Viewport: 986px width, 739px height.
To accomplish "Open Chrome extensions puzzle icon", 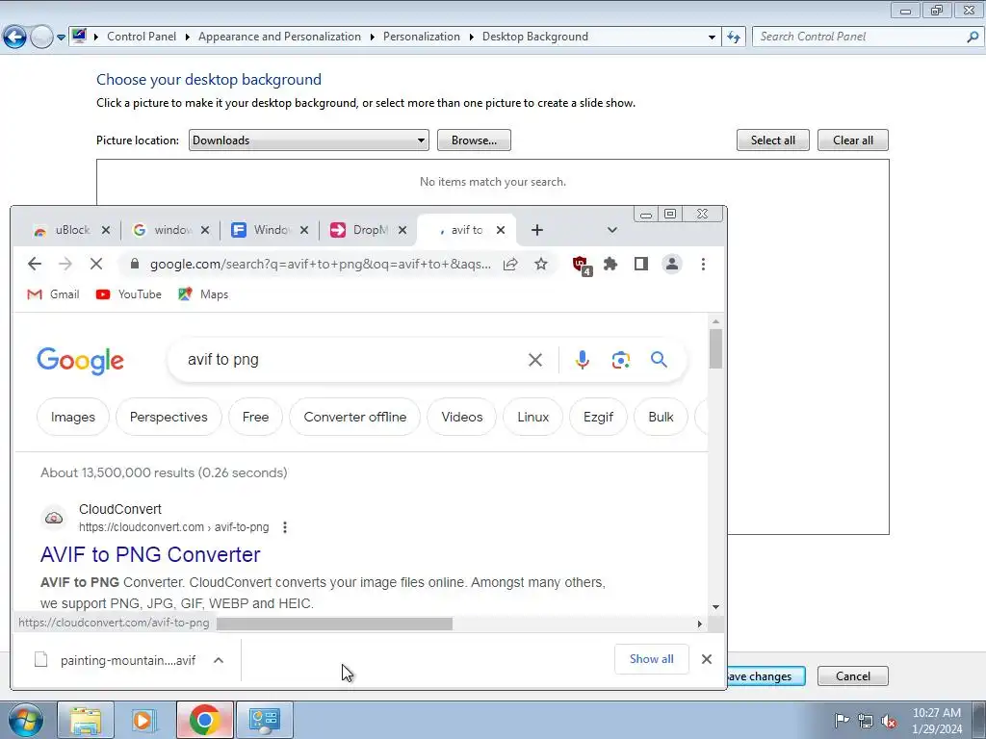I will 610,264.
